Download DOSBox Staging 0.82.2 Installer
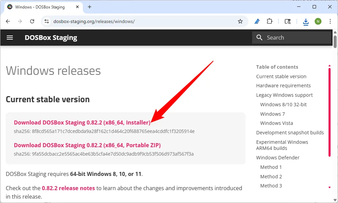 pyautogui.click(x=82, y=122)
